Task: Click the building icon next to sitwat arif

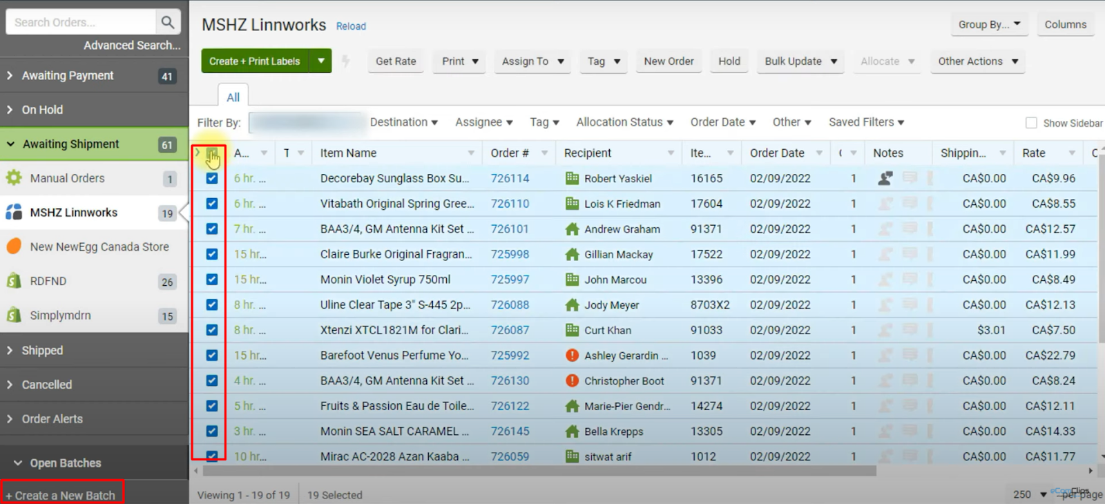Action: pos(572,456)
